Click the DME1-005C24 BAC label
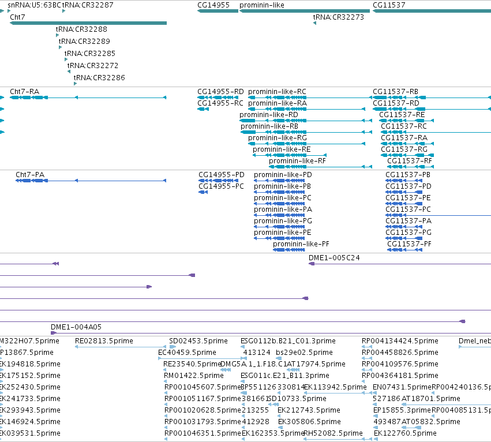This screenshot has height=442, width=491. click(x=335, y=258)
